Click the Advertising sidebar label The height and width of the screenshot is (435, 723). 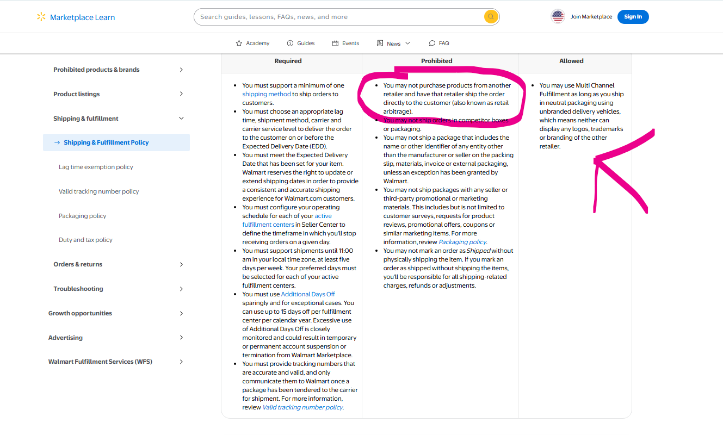tap(65, 338)
